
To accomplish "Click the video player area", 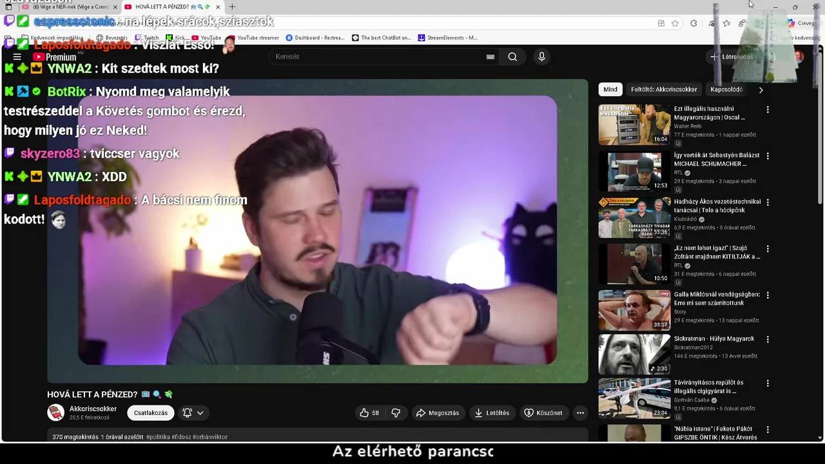I will 318,231.
